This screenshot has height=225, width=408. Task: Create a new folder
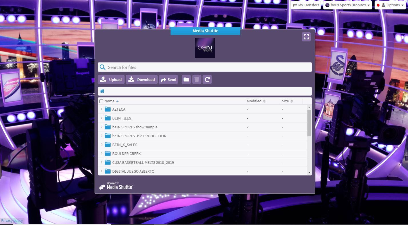click(x=186, y=79)
